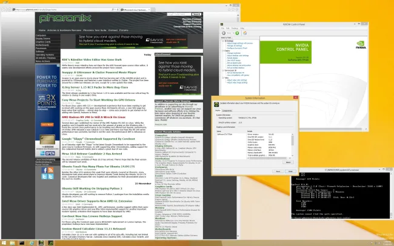This screenshot has width=394, height=246.
Task: Click the Learn More button in the sidebar ad
Action: coord(47,125)
